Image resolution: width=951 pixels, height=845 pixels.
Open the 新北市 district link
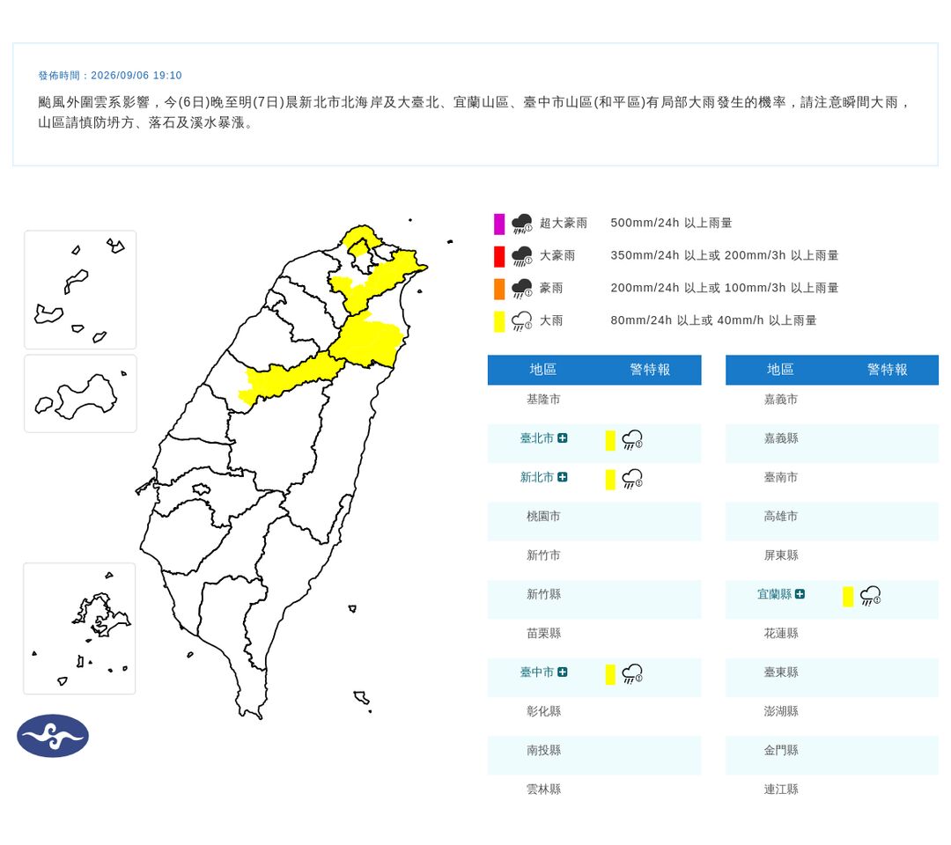537,477
